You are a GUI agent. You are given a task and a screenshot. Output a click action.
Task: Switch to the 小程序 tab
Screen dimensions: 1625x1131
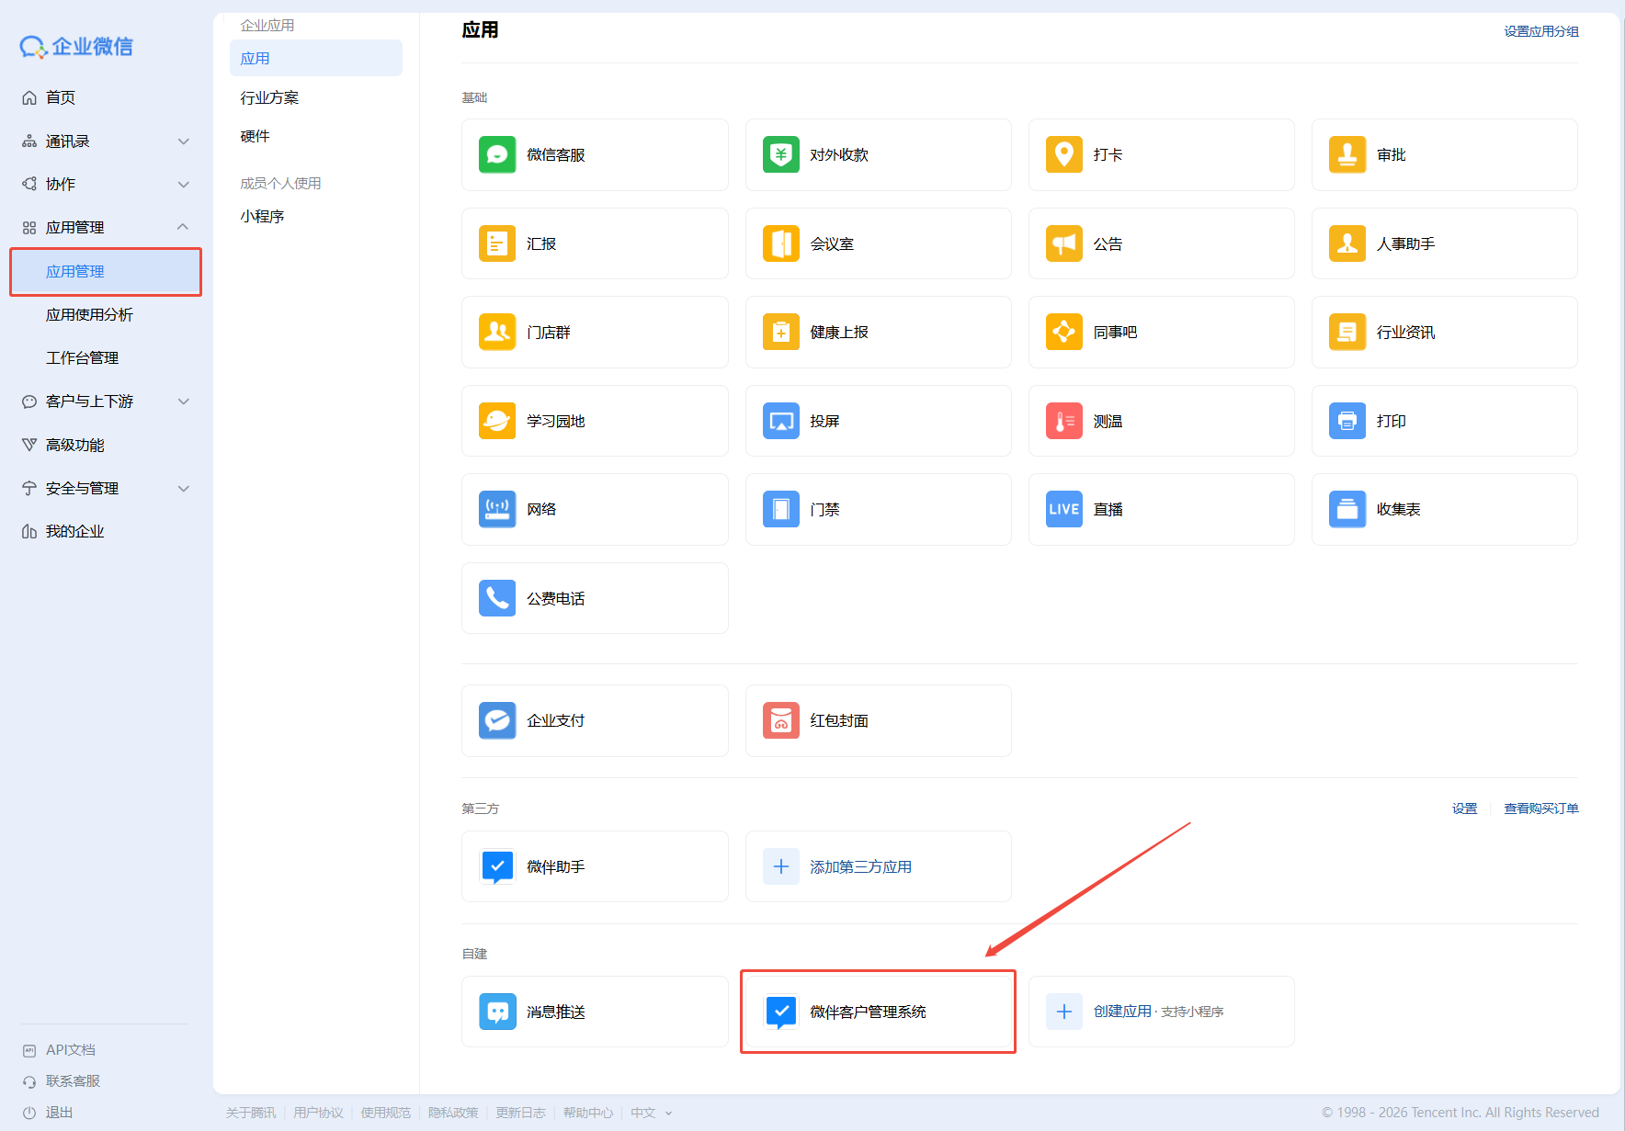(262, 216)
